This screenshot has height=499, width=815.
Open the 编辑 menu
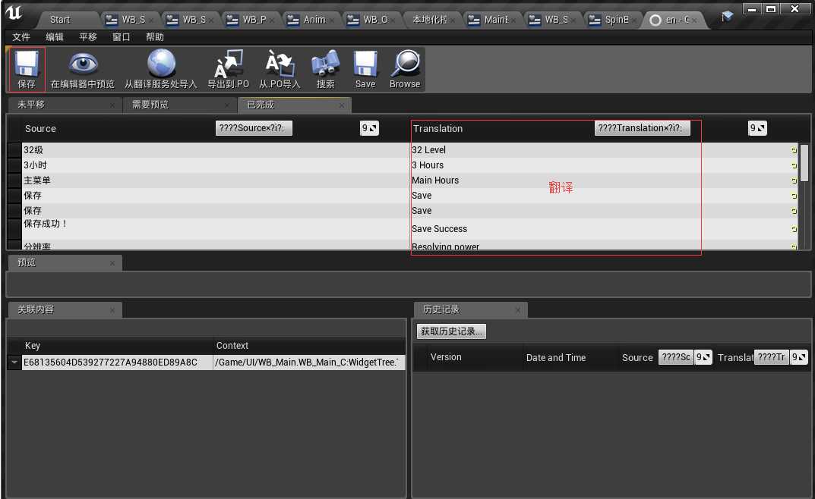(55, 37)
